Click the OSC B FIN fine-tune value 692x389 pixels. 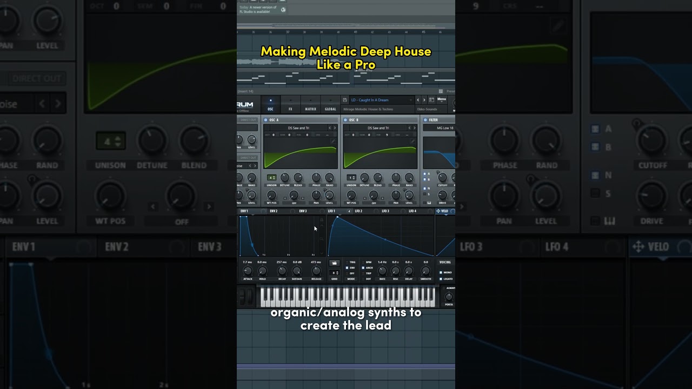(x=387, y=135)
